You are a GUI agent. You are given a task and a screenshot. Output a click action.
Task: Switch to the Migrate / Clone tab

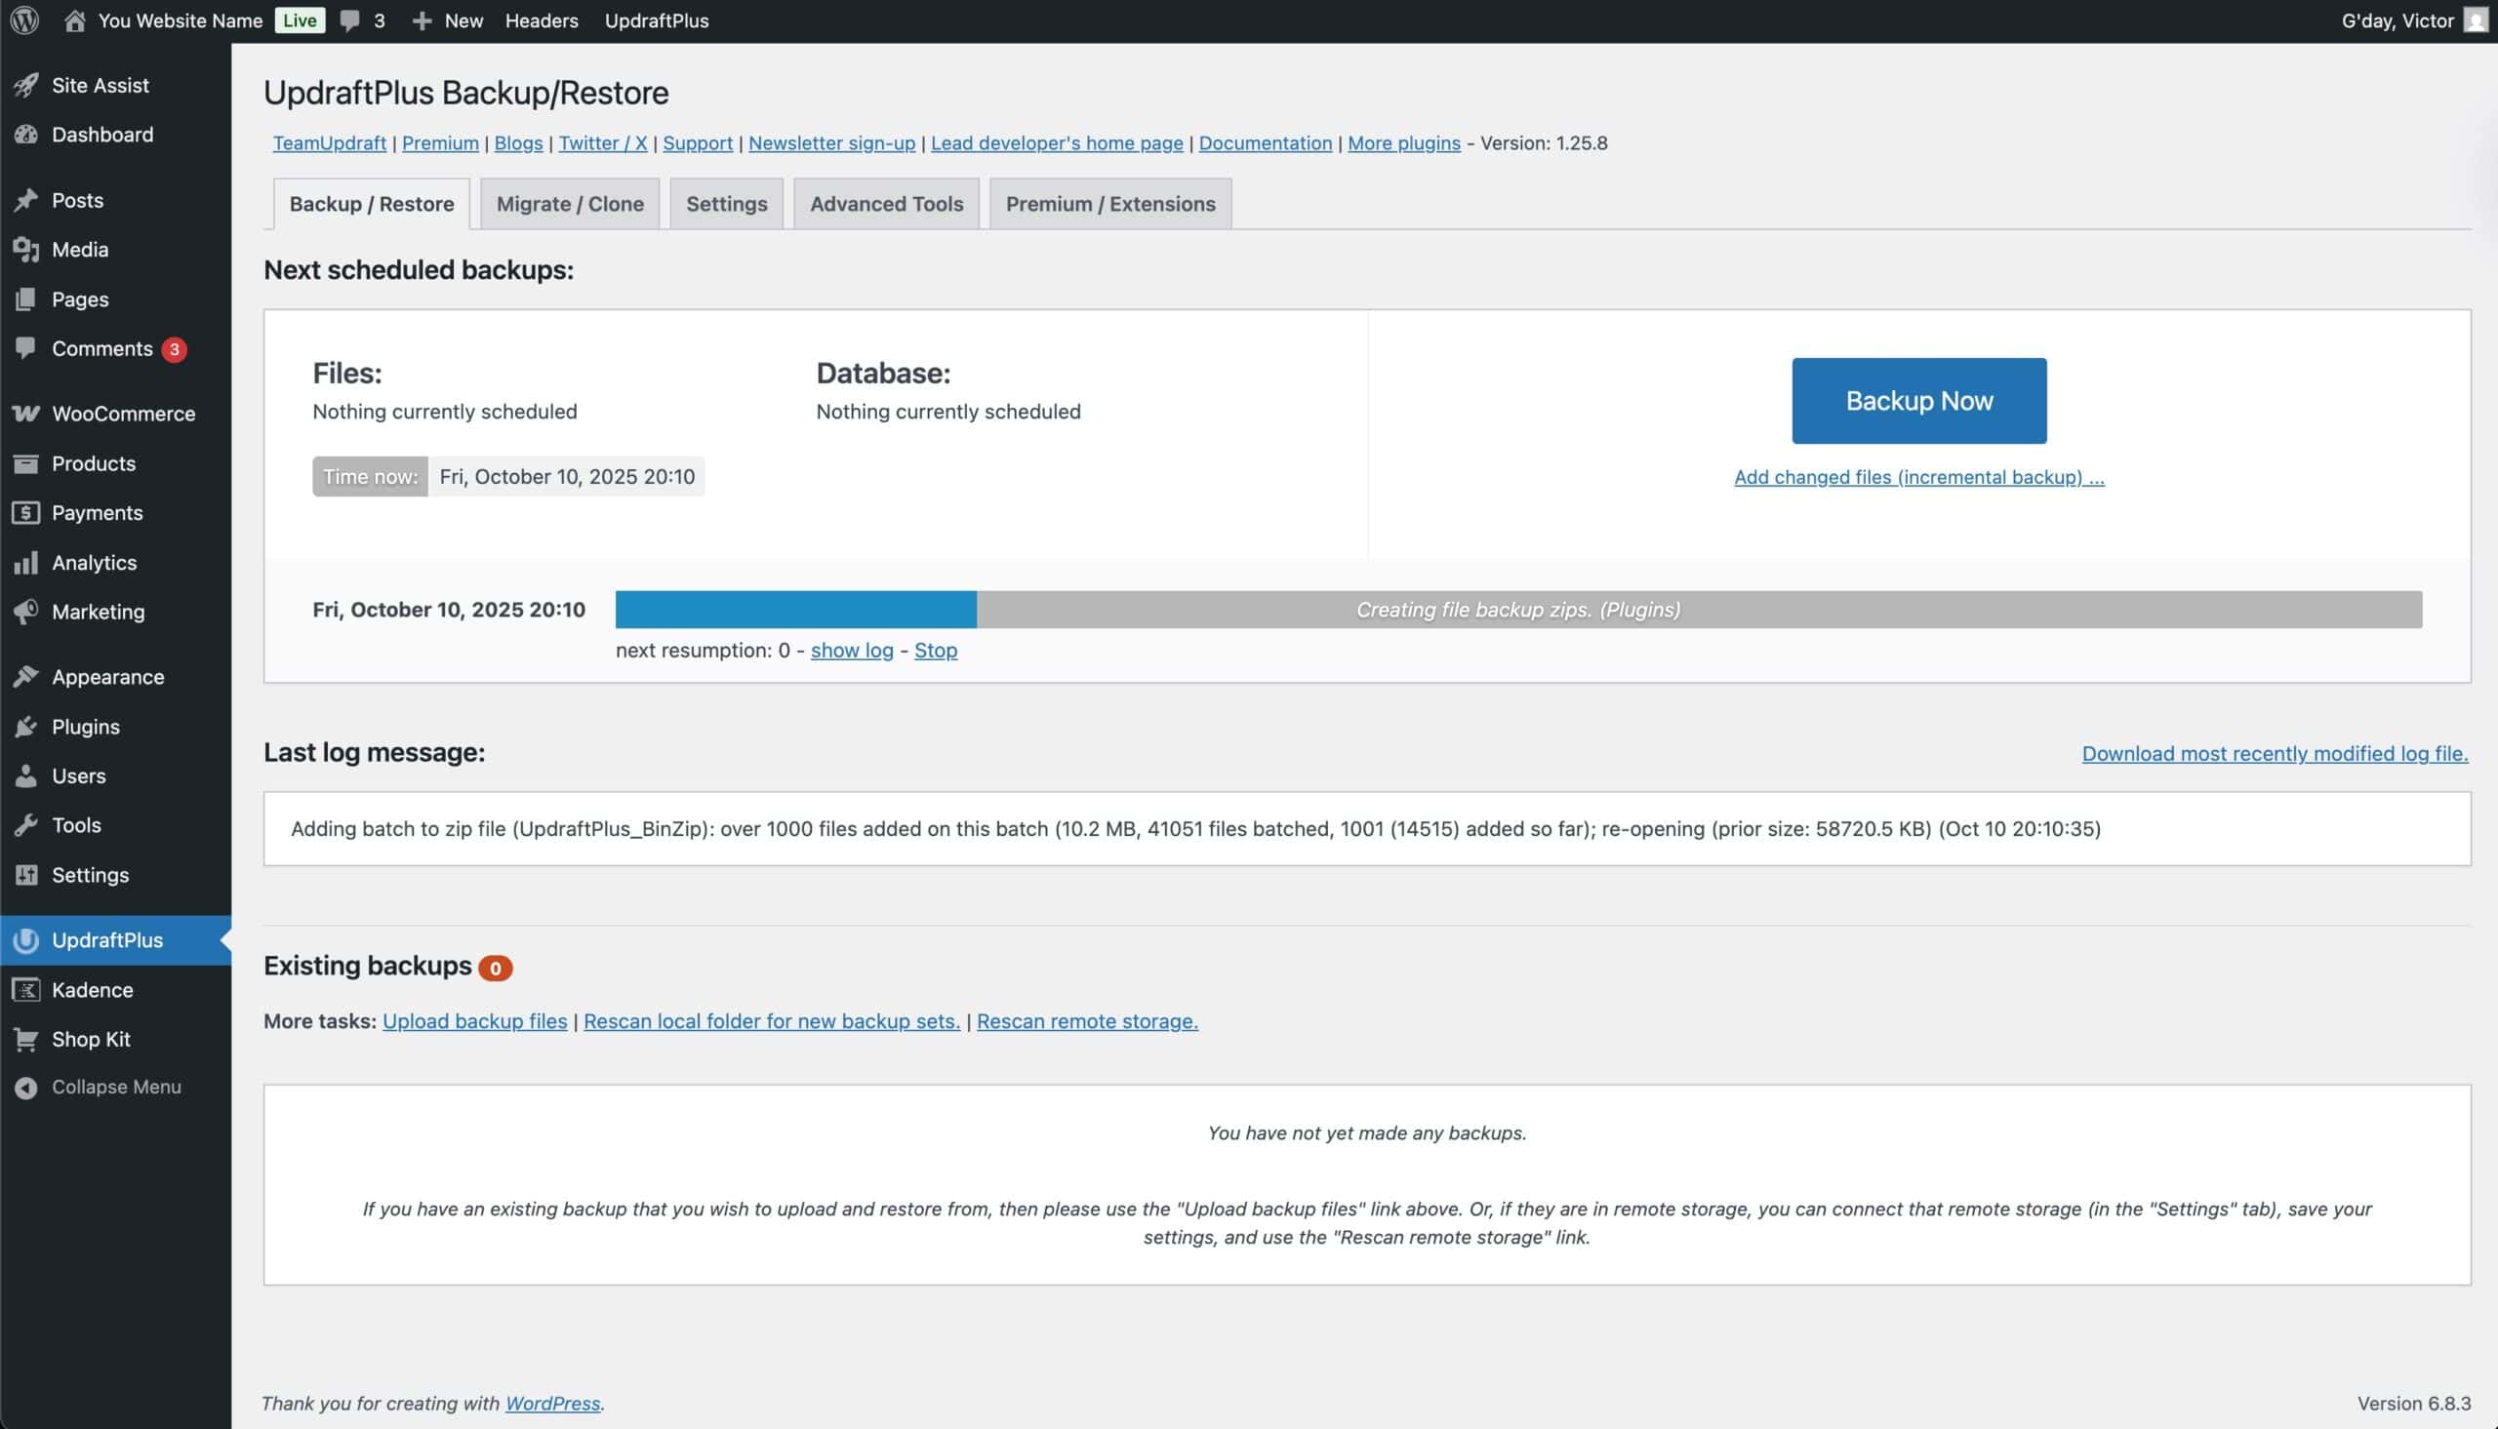point(569,204)
